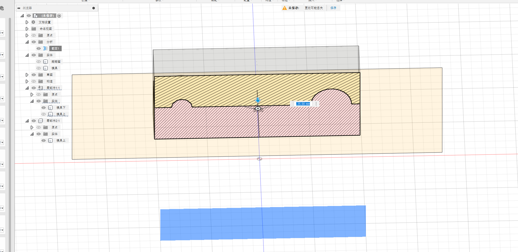Click the -35.00 mm distance input field

tap(303, 104)
